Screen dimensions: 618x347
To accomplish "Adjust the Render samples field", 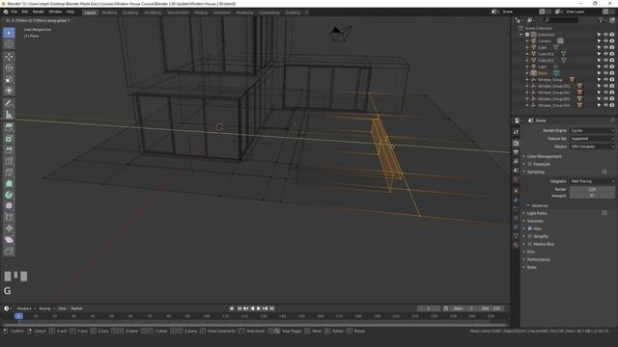I will [592, 189].
